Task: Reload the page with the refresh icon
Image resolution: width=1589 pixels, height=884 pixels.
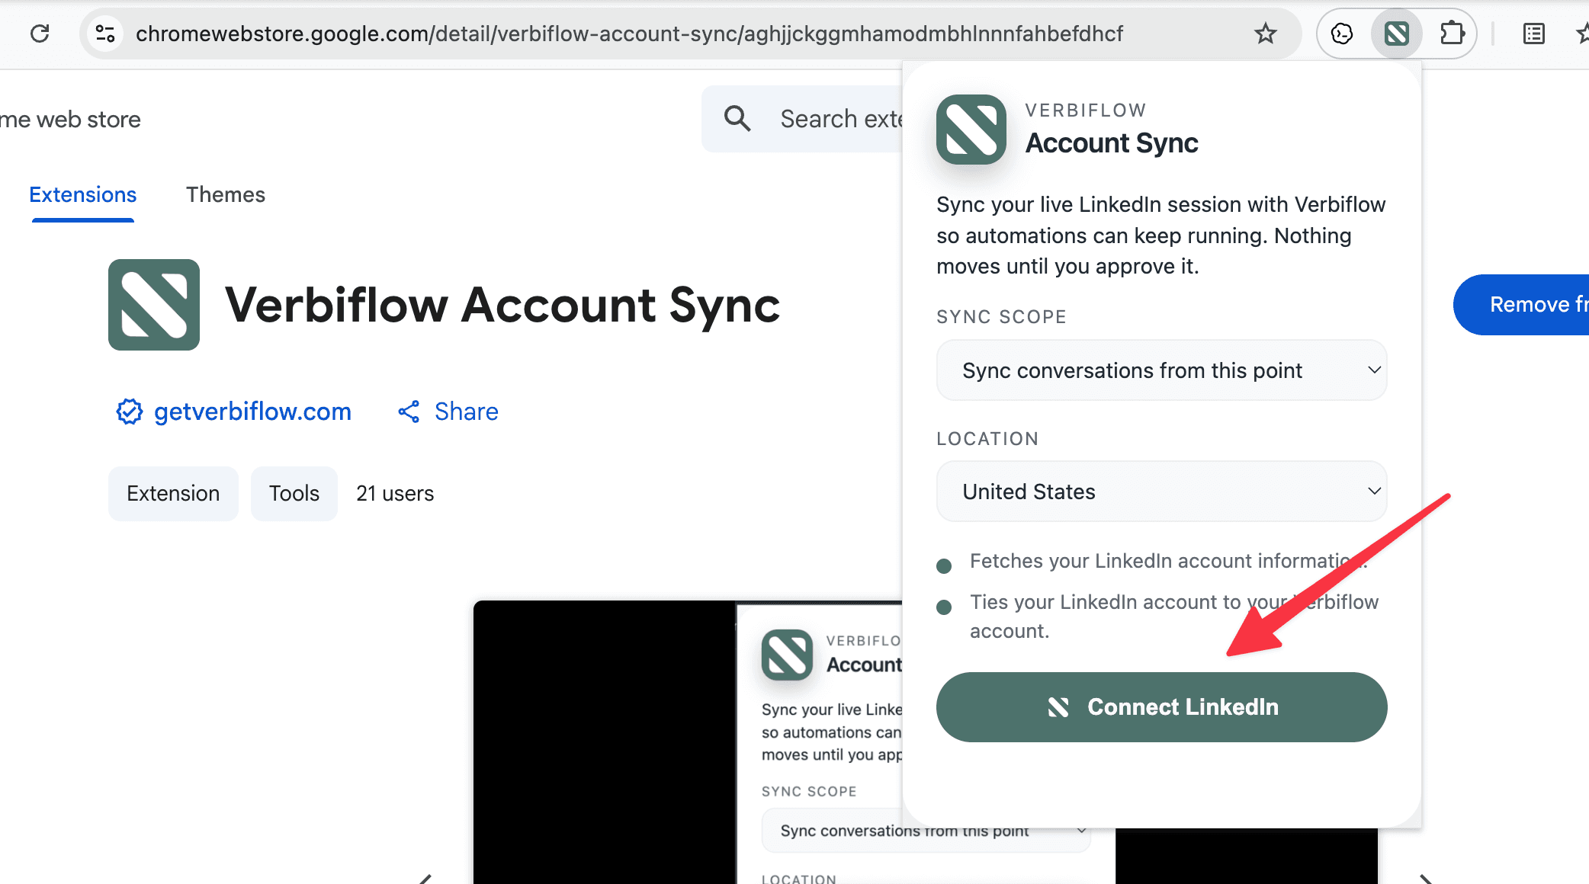Action: click(40, 34)
